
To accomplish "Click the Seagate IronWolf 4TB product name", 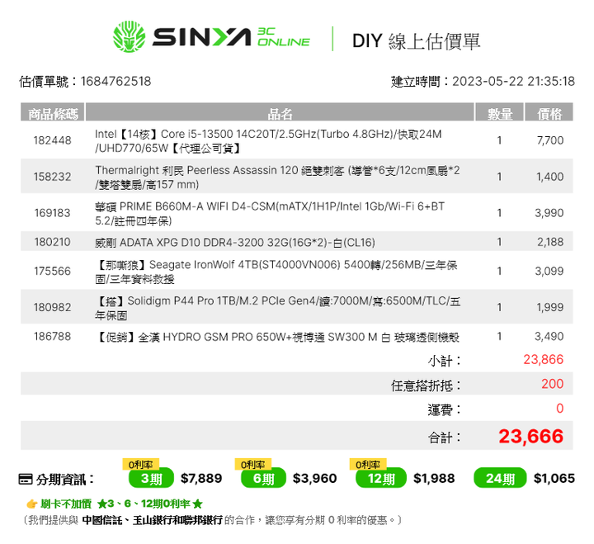I will (276, 272).
